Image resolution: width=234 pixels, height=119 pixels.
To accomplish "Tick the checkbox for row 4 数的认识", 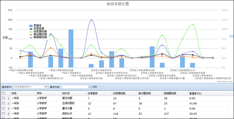I will pos(3,114).
